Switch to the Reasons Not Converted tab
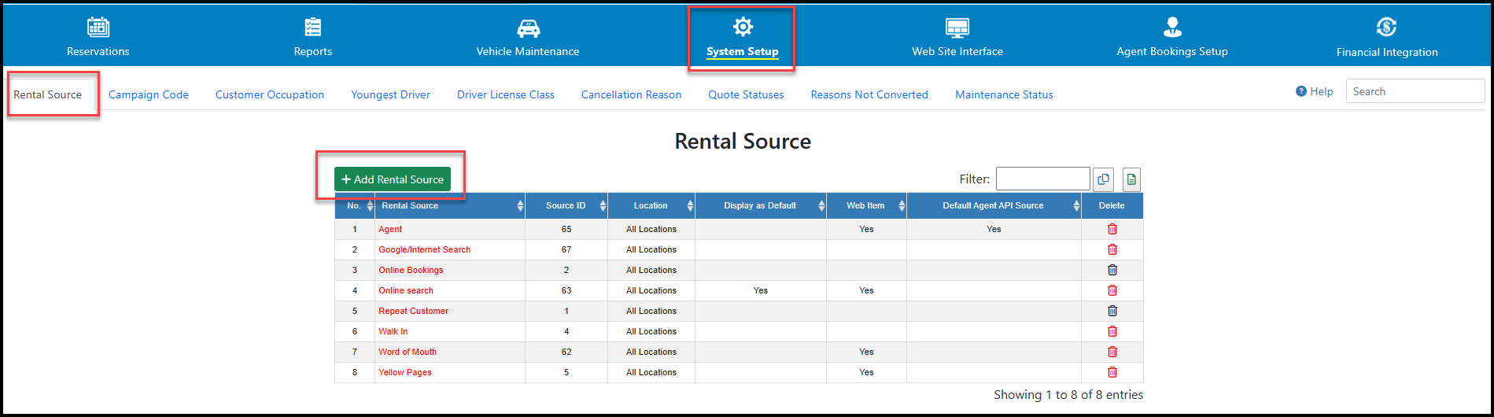Viewport: 1494px width, 417px height. pyautogui.click(x=869, y=94)
